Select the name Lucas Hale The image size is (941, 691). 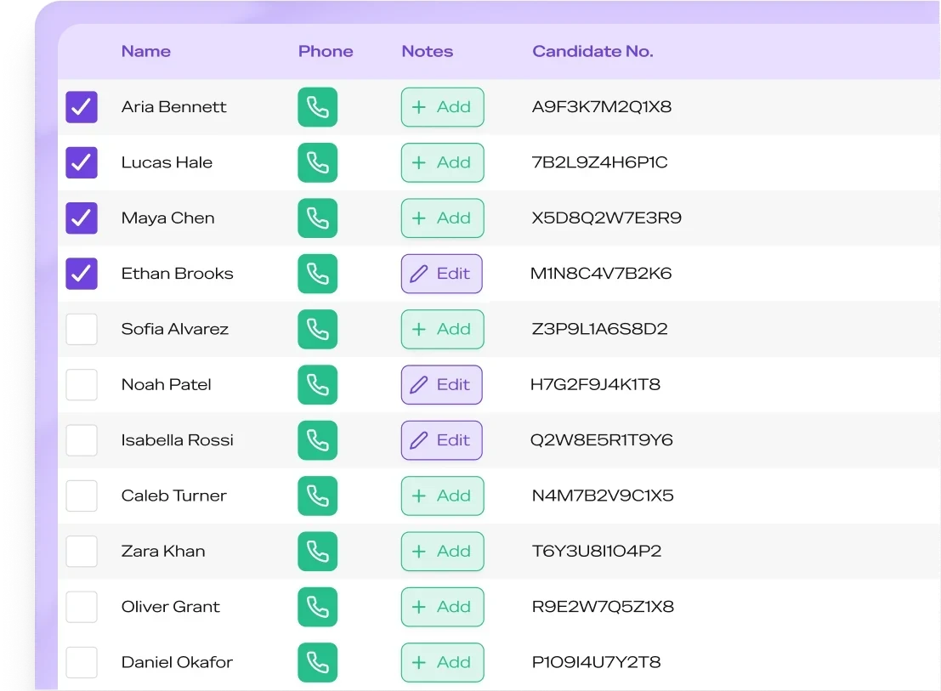(167, 162)
